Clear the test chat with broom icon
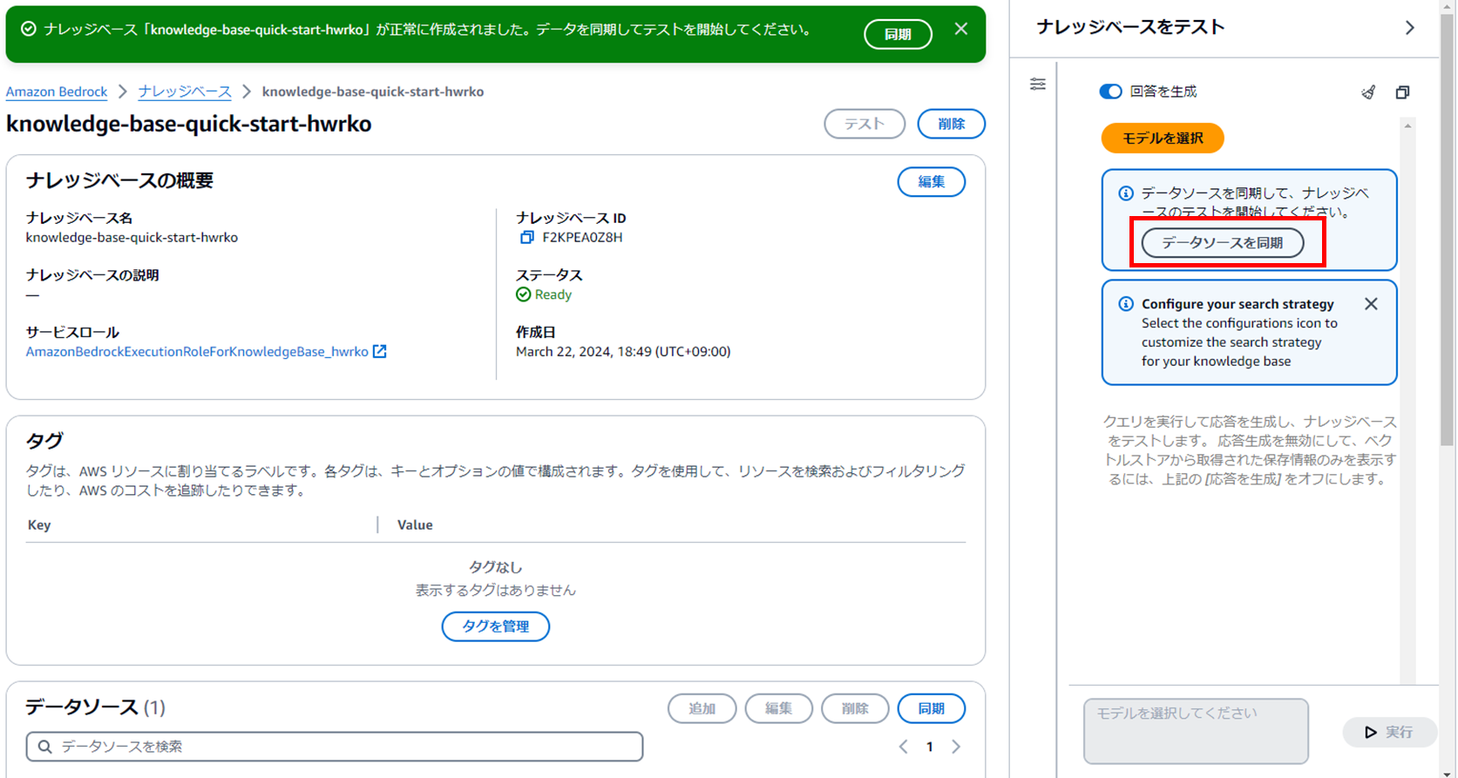 click(x=1368, y=92)
